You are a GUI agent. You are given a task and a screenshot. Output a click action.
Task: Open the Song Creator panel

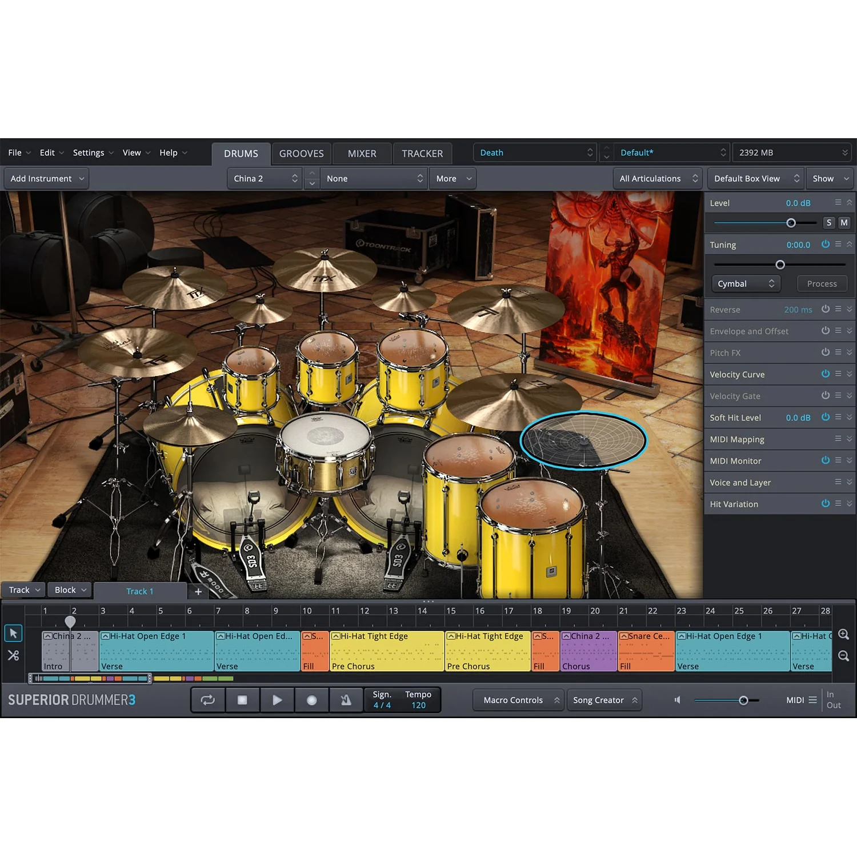pos(604,700)
